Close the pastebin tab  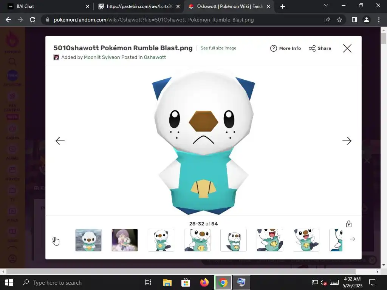coord(178,6)
